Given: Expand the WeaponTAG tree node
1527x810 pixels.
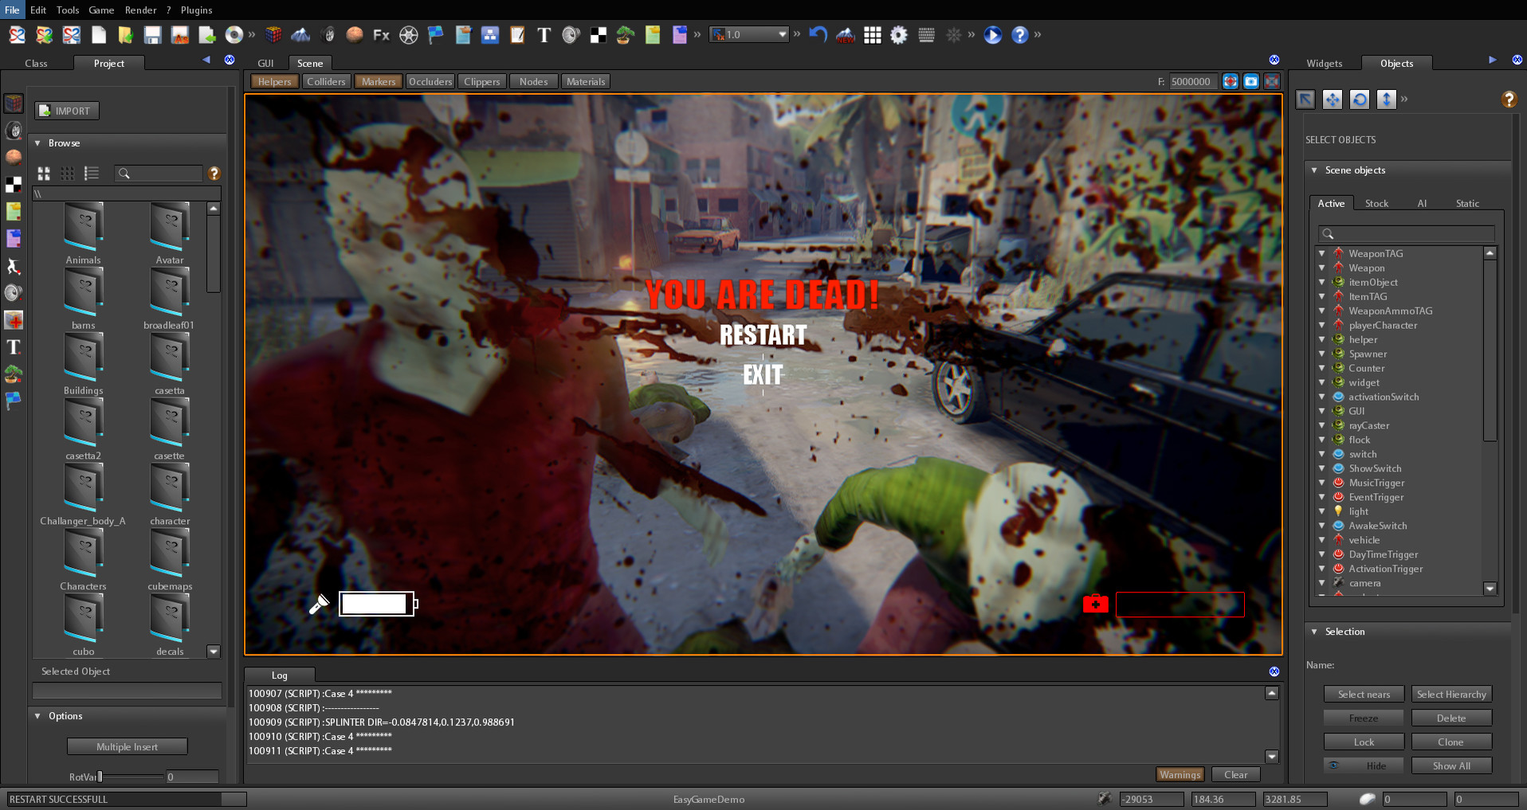Looking at the screenshot, I should [x=1322, y=253].
